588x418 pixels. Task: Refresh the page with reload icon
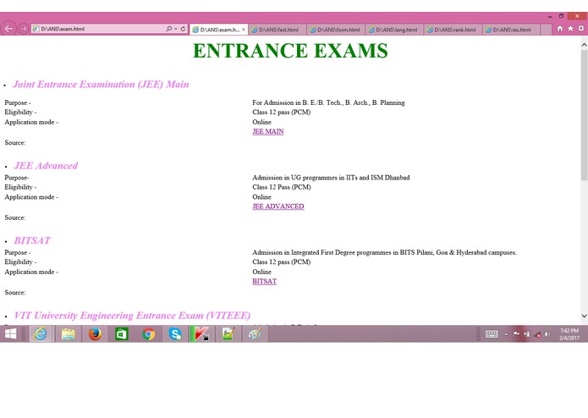click(x=183, y=29)
